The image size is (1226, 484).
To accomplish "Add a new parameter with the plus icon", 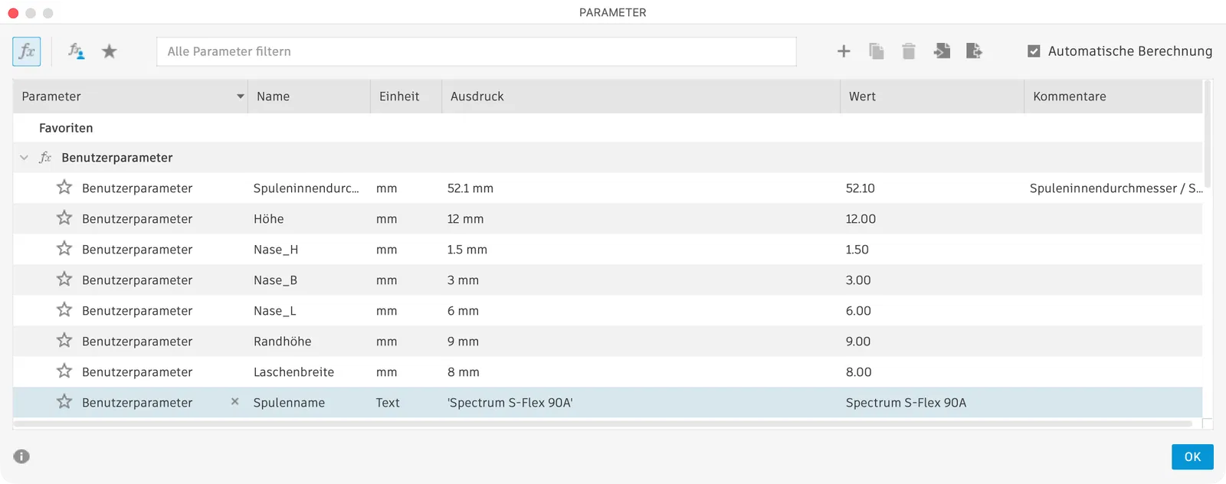I will [x=844, y=51].
